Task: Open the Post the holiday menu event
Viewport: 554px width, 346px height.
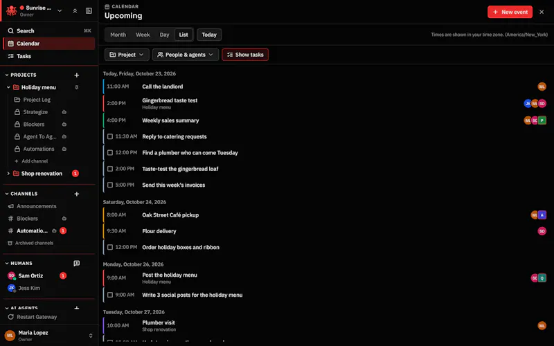Action: (x=325, y=278)
